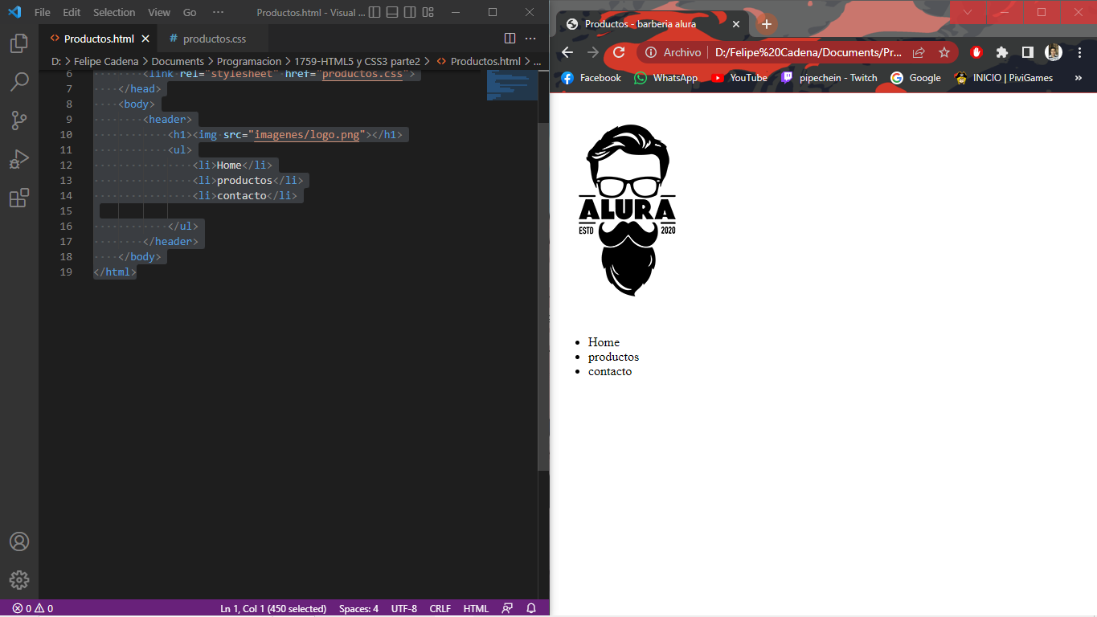
Task: Open WhatsApp bookmark
Action: pos(665,78)
